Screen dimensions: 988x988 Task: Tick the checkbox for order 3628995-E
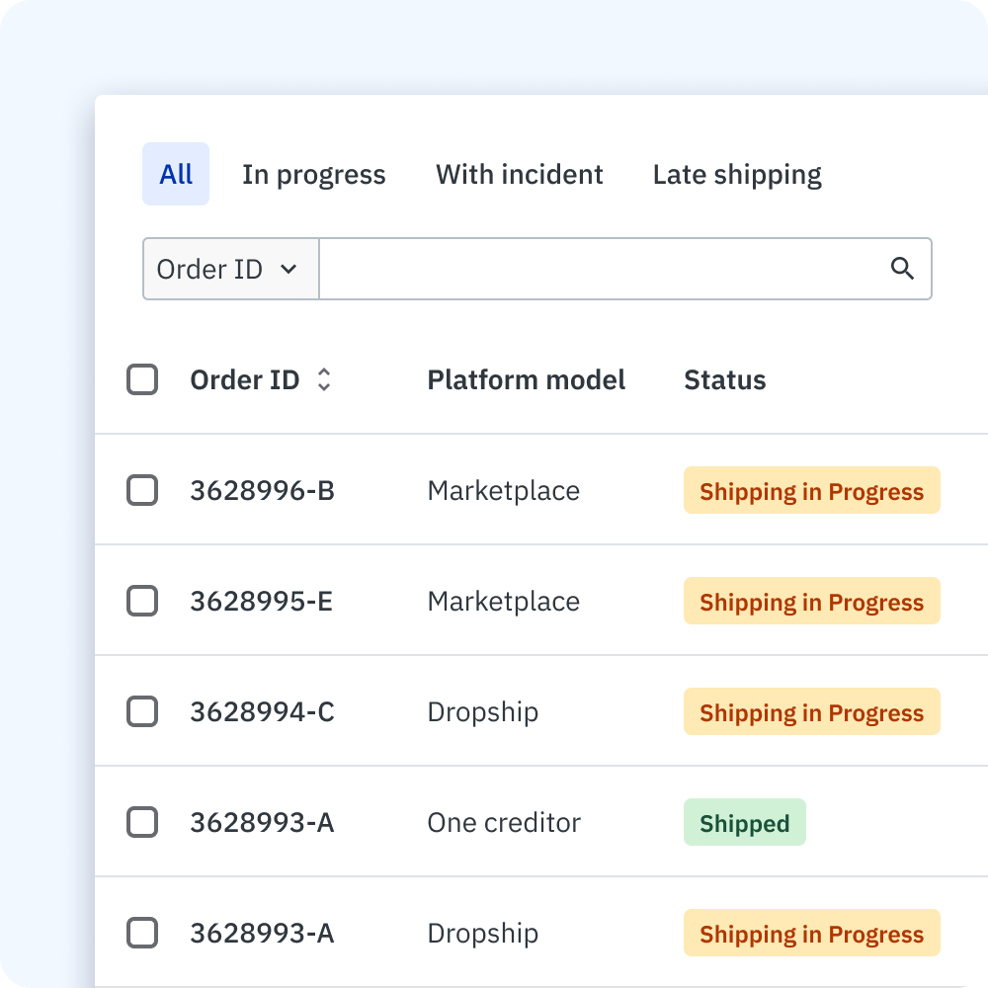(142, 601)
